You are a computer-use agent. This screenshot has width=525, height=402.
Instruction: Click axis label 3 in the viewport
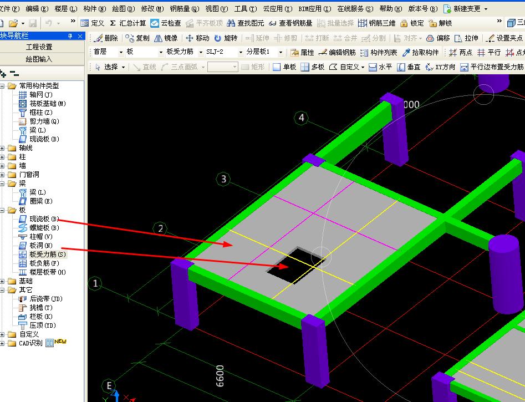pyautogui.click(x=223, y=179)
